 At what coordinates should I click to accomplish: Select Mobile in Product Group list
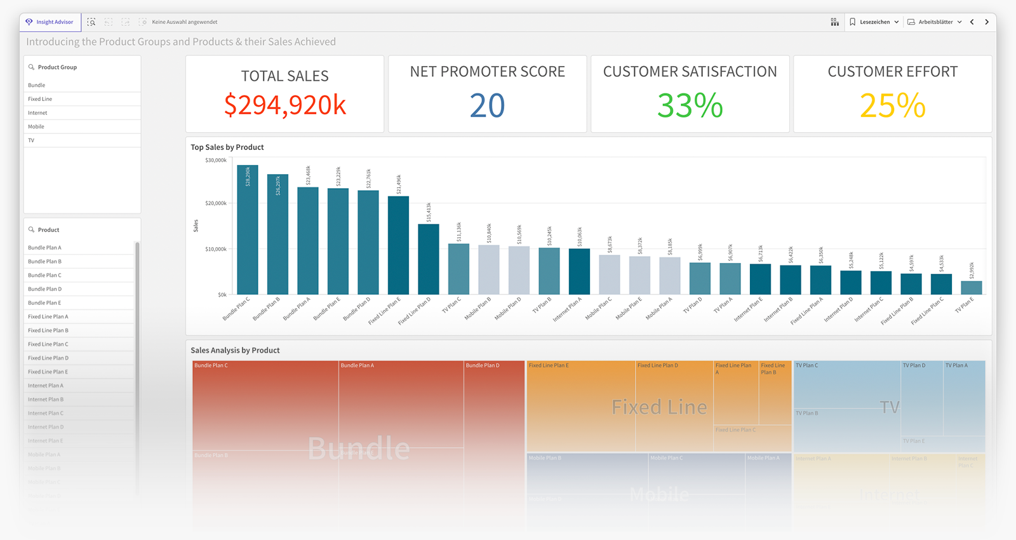[x=36, y=126]
